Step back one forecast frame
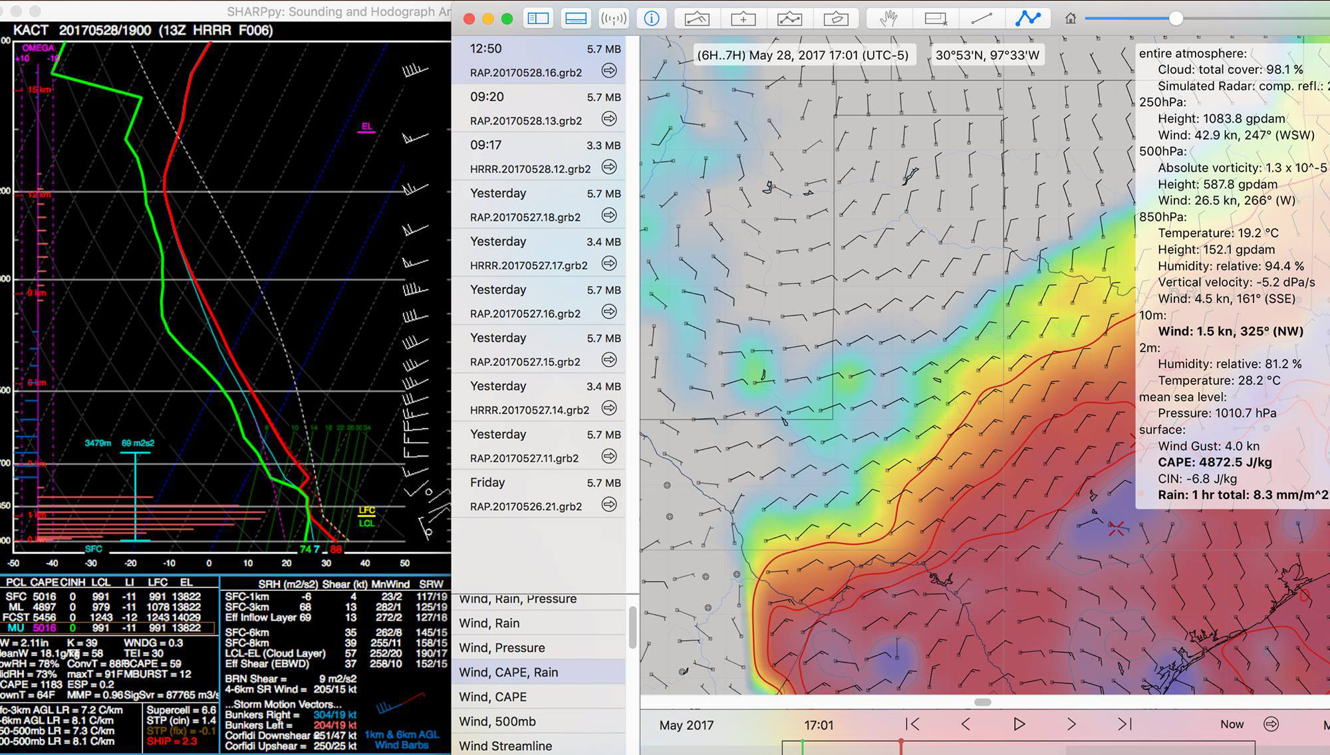Screen dimensions: 1330x755 click(966, 724)
